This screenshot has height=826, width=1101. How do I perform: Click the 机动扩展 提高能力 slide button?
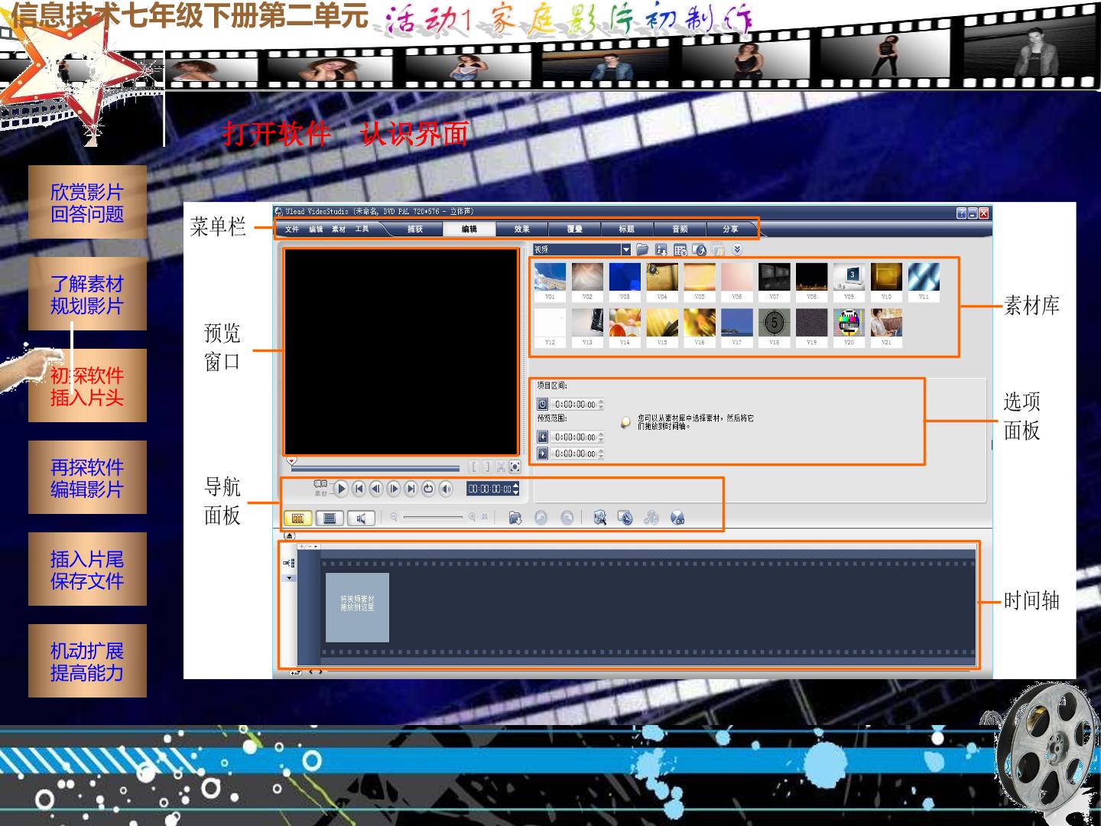point(87,661)
